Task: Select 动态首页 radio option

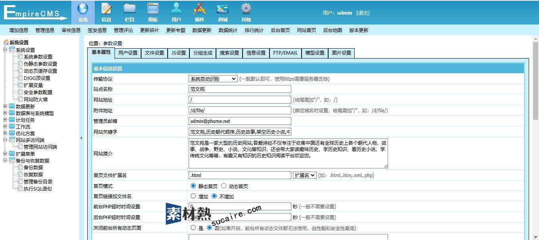Action: [x=224, y=186]
